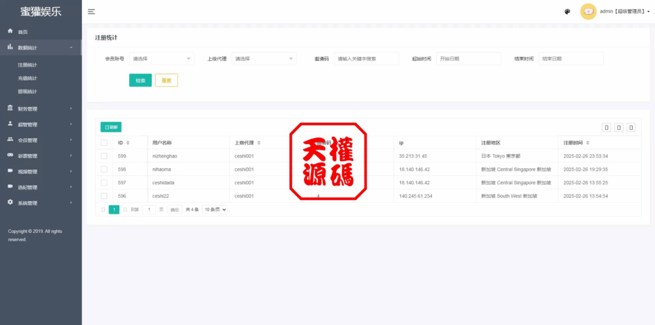Open the 10条/页 page size dropdown
The width and height of the screenshot is (655, 325).
pyautogui.click(x=215, y=210)
